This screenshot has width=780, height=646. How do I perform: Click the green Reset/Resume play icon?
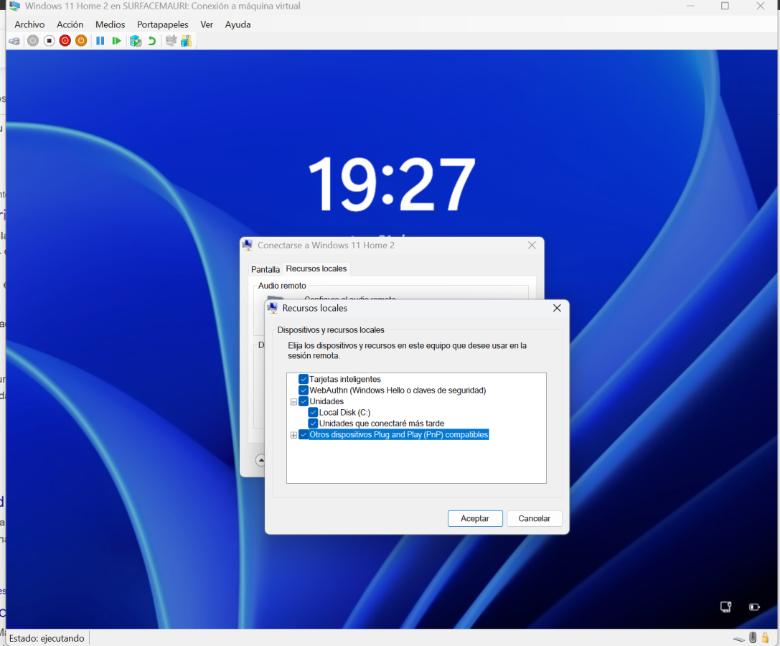click(116, 41)
